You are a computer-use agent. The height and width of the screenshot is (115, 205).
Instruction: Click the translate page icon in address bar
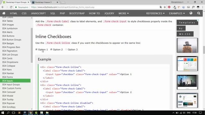[x=161, y=7]
